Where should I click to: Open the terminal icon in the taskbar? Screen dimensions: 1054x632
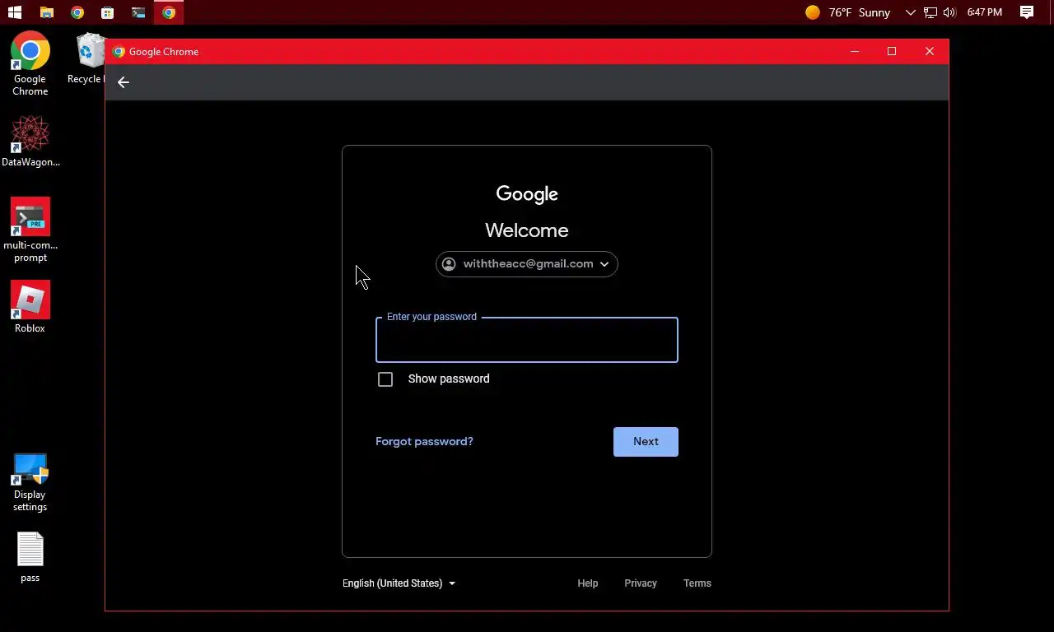138,12
